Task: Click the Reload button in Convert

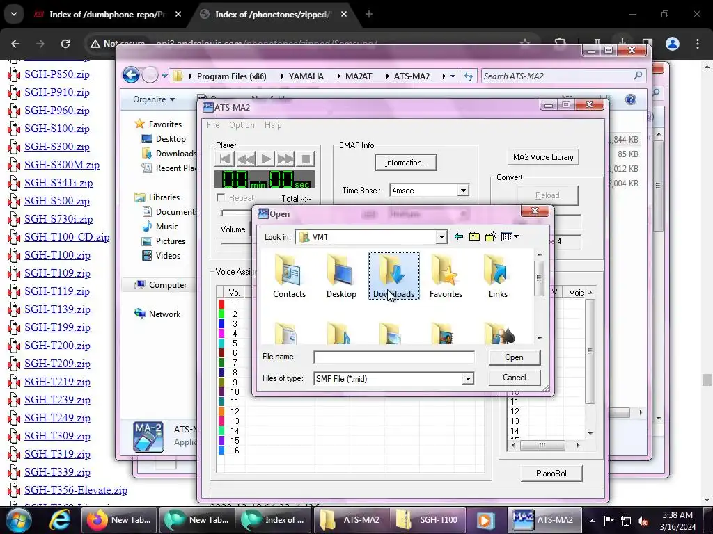Action: click(547, 195)
